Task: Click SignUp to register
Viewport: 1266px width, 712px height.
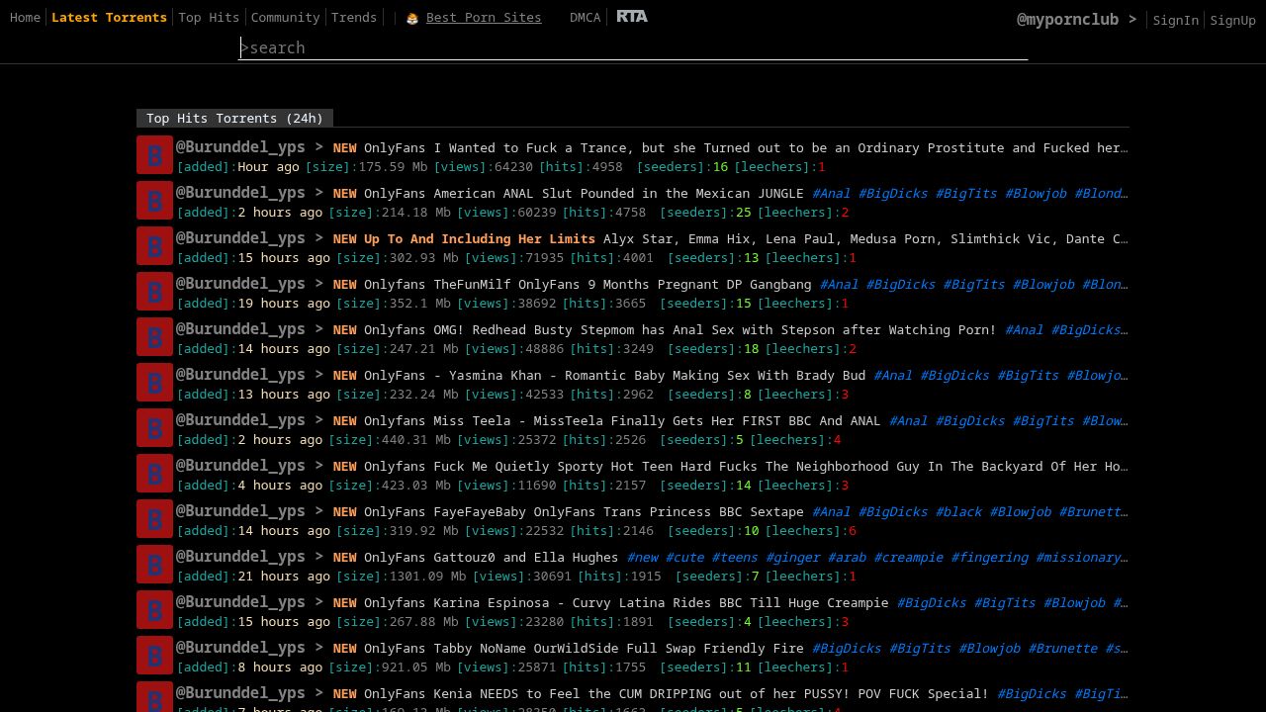Action: coord(1232,20)
